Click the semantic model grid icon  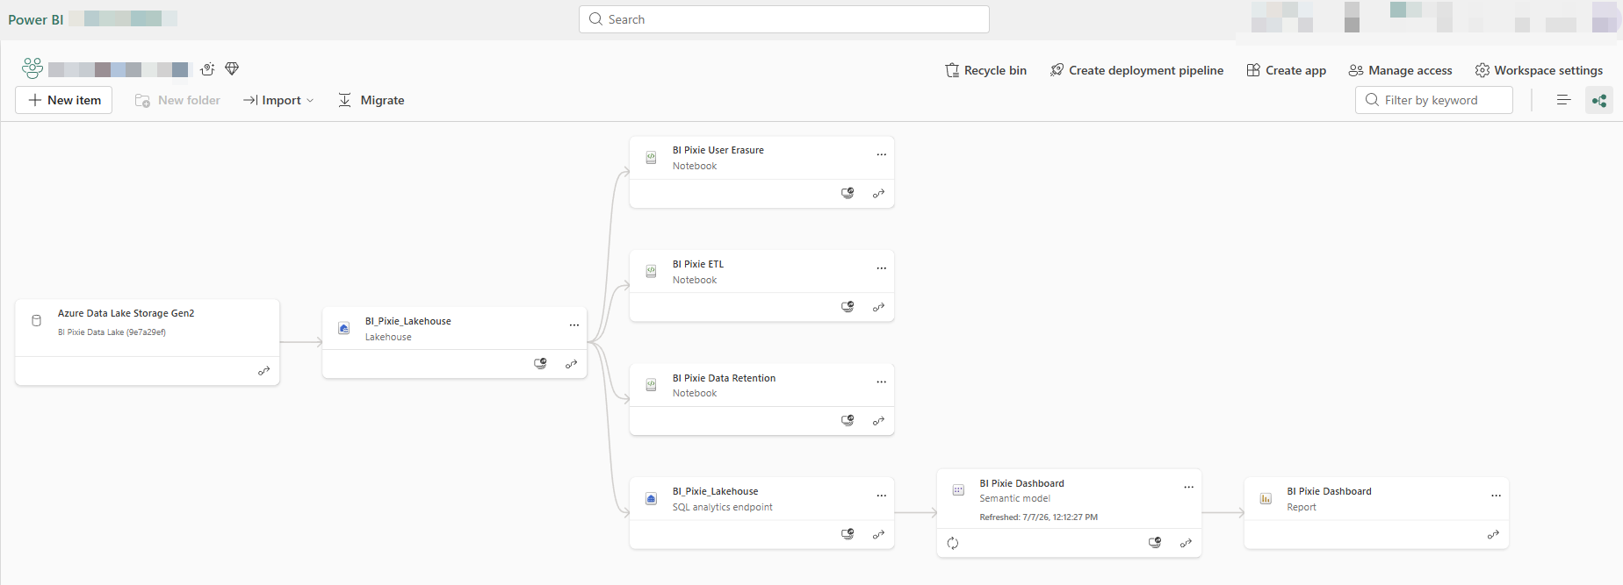pyautogui.click(x=958, y=490)
